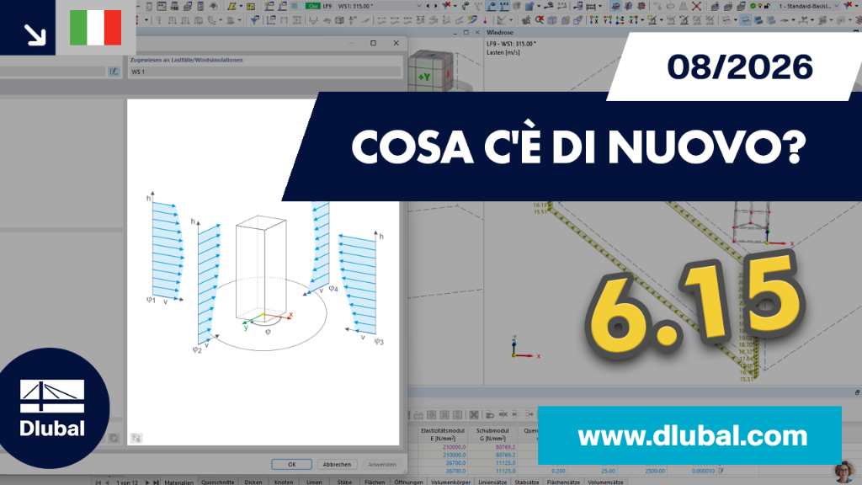This screenshot has width=862, height=485.
Task: Click the filter funnel icon in second toolbar row
Action: (255, 20)
